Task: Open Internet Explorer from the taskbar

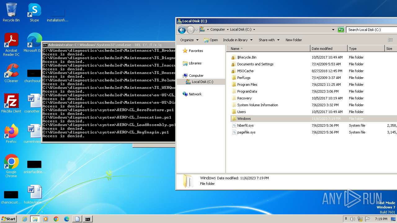Action: 25,219
